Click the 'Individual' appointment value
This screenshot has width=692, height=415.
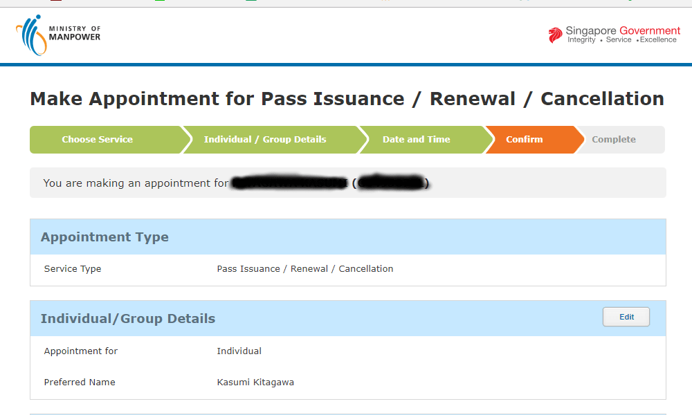pos(239,351)
